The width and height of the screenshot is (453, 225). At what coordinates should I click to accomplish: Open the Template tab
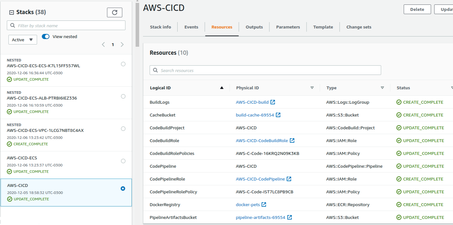click(323, 27)
